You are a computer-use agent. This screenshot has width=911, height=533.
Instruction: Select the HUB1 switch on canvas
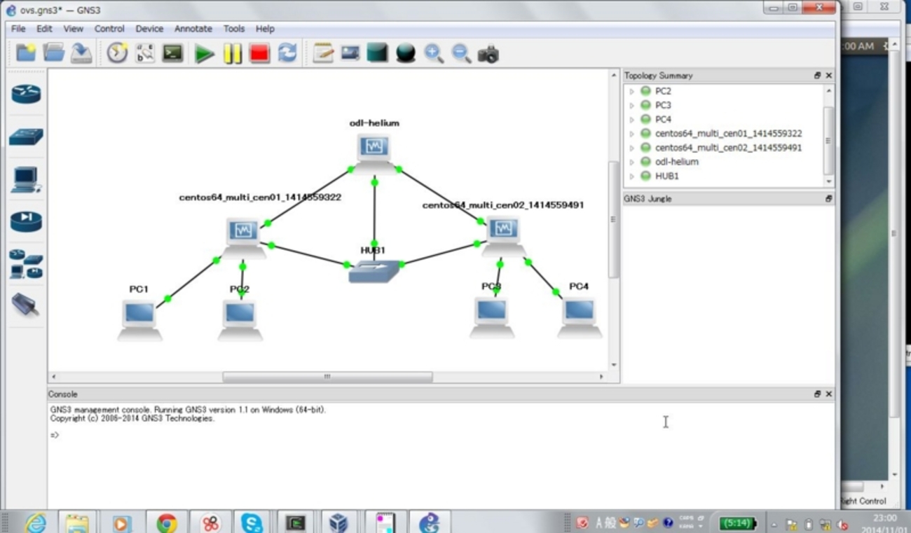click(374, 271)
